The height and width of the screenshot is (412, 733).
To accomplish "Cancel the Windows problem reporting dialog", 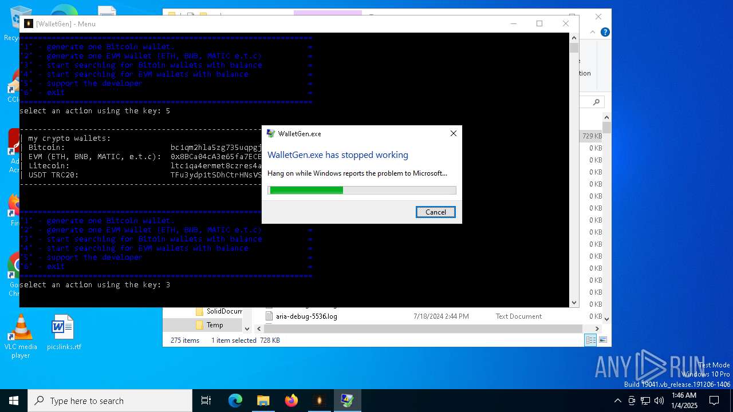I will [x=435, y=212].
